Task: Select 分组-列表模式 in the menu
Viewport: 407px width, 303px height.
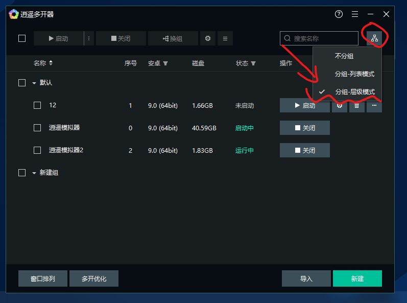Action: [354, 74]
